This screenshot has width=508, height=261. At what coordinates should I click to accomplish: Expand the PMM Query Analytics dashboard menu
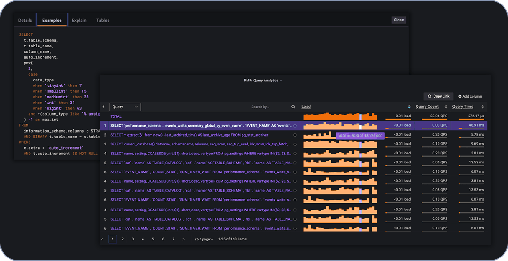tap(263, 81)
